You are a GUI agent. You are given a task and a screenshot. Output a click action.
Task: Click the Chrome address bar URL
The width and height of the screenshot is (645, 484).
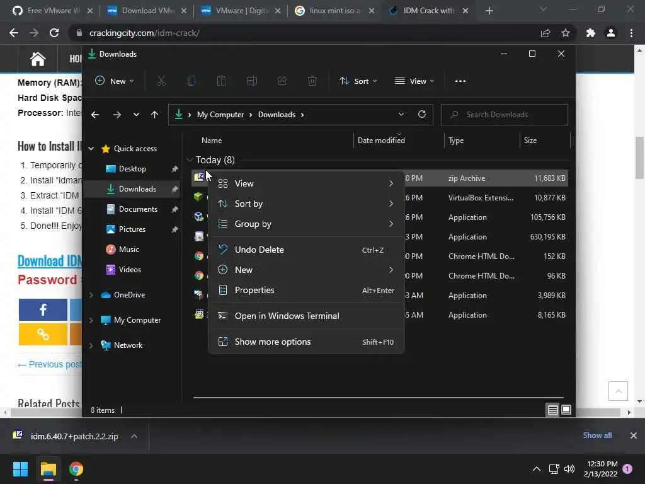coord(144,33)
